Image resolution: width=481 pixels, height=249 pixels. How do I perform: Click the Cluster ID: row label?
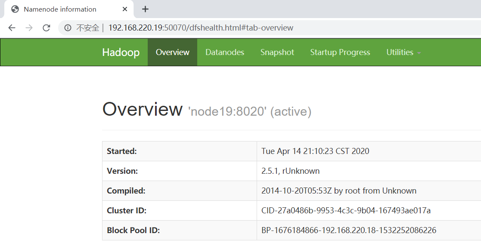point(126,211)
